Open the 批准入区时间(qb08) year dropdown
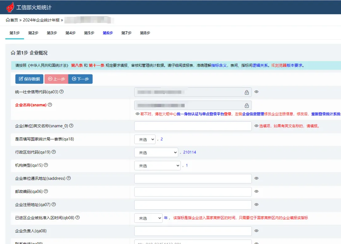 148,218
